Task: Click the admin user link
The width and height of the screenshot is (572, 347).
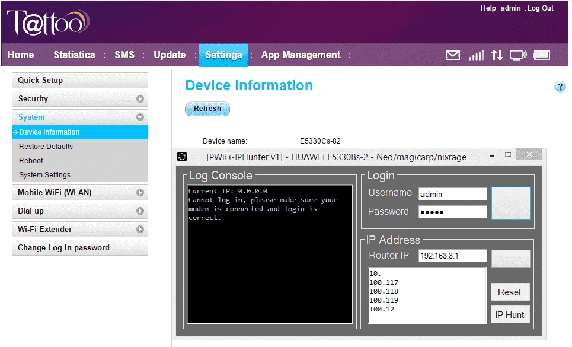Action: click(511, 8)
